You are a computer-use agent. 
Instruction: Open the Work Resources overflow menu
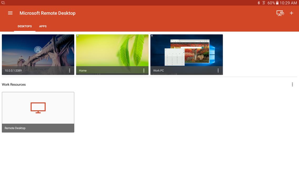coord(292,84)
